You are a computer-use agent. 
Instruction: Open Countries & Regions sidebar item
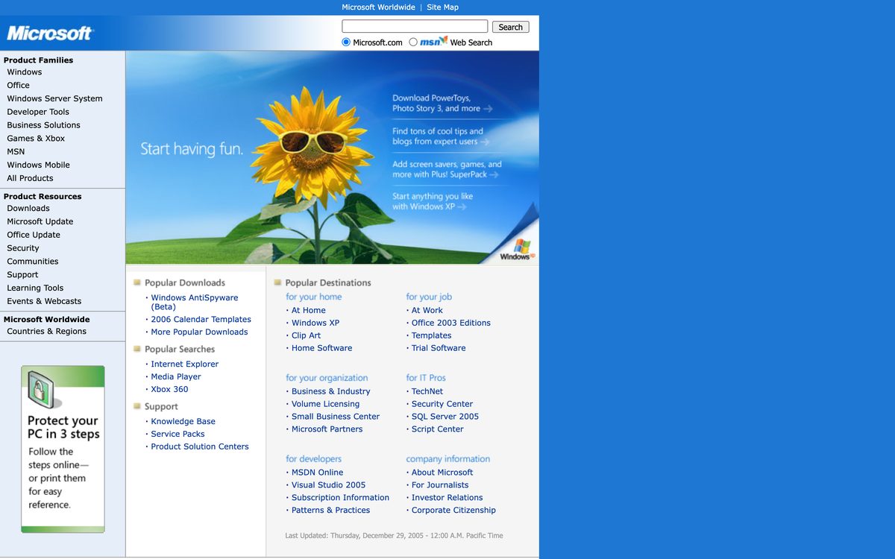click(x=47, y=332)
